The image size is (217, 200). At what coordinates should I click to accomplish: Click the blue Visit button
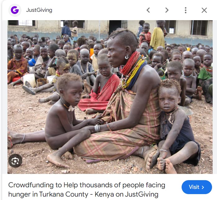tap(197, 187)
